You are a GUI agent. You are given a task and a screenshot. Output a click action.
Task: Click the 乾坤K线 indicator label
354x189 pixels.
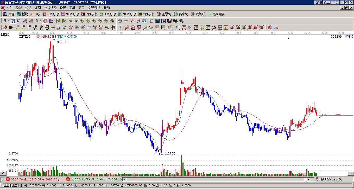[24, 37]
